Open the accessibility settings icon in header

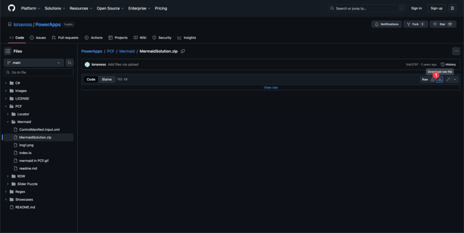point(452,8)
